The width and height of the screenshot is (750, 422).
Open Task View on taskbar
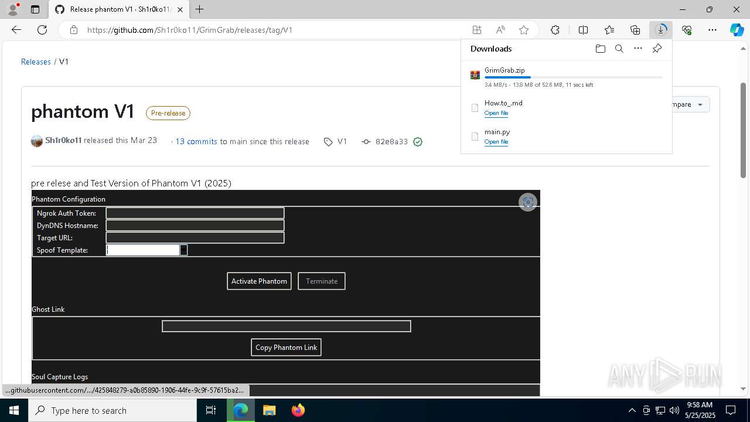click(212, 410)
